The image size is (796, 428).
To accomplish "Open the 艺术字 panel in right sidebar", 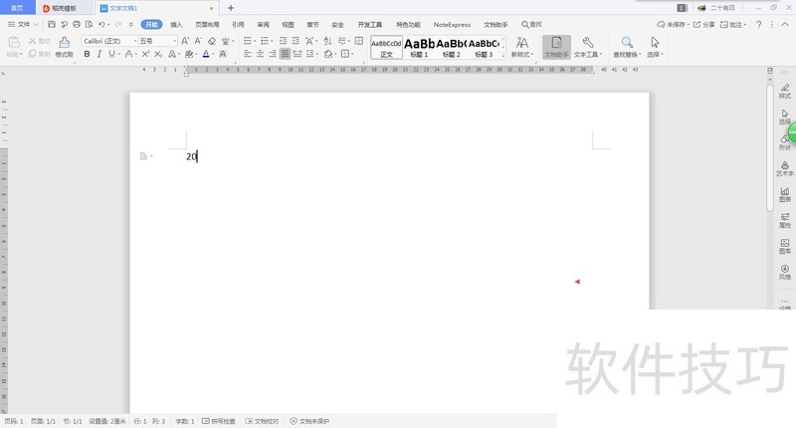I will coord(785,168).
